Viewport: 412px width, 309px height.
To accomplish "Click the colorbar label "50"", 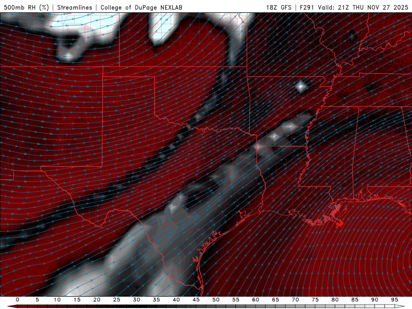I will click(x=216, y=300).
